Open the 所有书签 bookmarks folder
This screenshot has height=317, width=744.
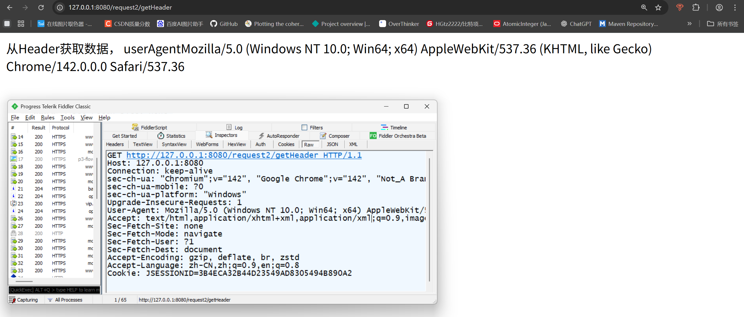723,24
